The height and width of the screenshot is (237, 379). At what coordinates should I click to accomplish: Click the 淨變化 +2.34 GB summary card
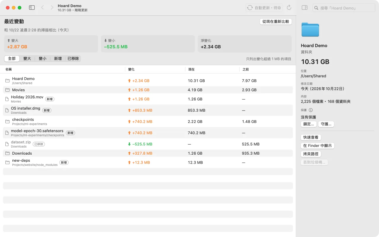pyautogui.click(x=245, y=44)
